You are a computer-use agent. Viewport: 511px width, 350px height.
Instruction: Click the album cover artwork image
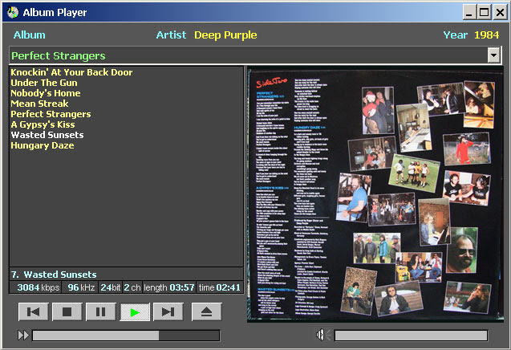point(375,194)
